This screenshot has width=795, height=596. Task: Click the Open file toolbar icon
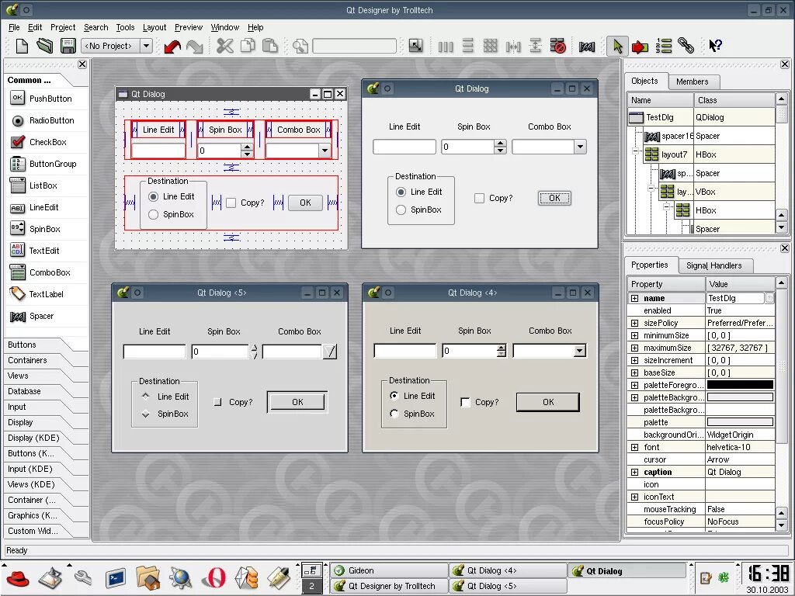[44, 46]
